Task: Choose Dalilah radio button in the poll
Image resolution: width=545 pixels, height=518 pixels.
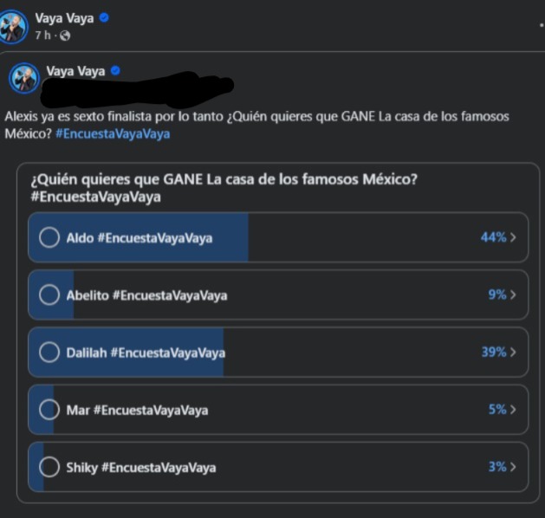Action: click(49, 353)
